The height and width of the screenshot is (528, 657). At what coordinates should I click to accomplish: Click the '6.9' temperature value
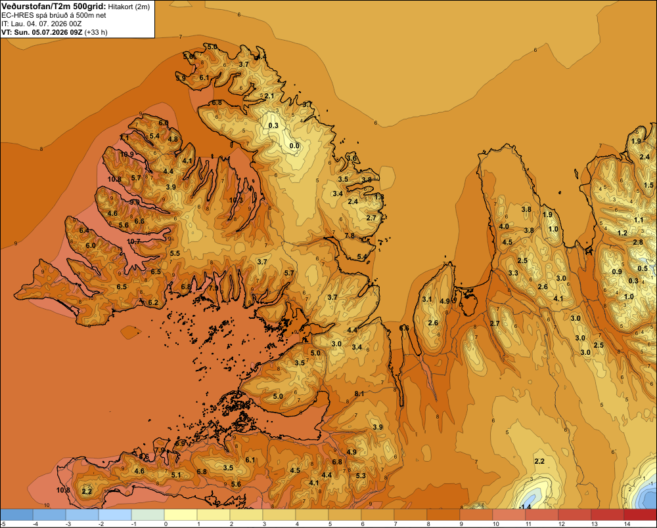click(180, 443)
